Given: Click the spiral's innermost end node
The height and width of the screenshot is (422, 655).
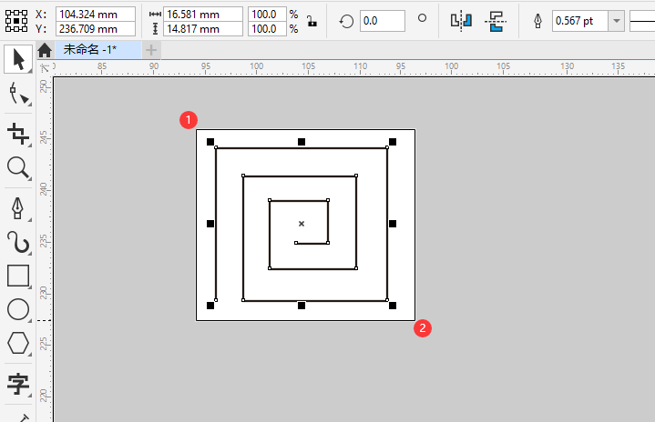Looking at the screenshot, I should 296,243.
